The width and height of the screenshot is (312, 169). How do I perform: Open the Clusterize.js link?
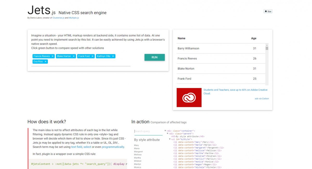click(58, 18)
